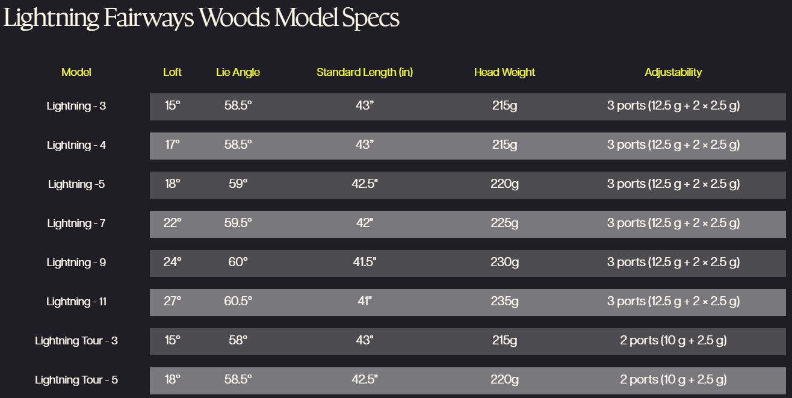Click the 235g head weight value
Screen dimensions: 792x398
[x=504, y=301]
